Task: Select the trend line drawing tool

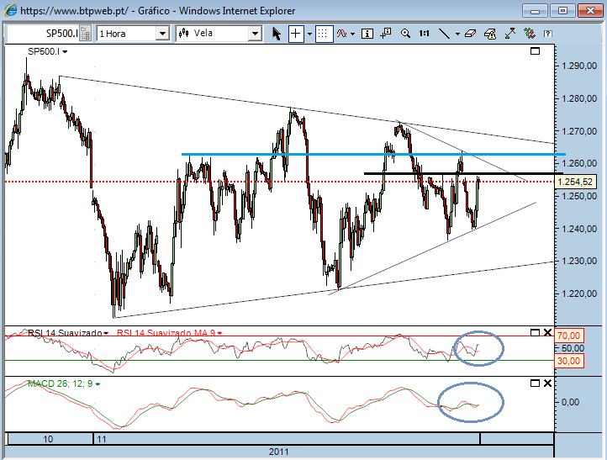Action: pos(444,34)
